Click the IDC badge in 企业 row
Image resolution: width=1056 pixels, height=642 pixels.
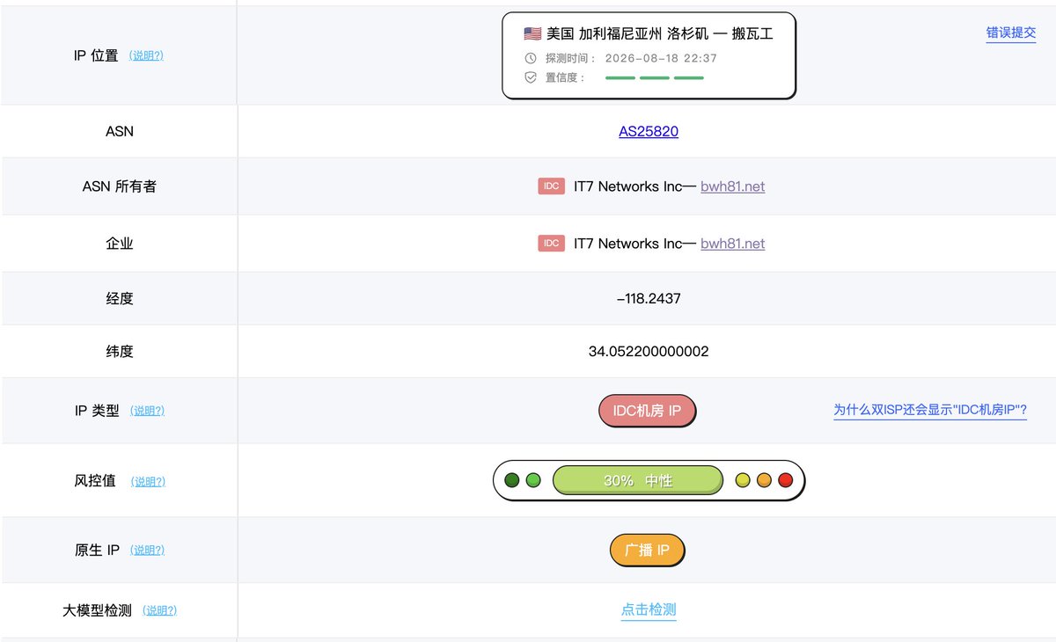pos(551,244)
